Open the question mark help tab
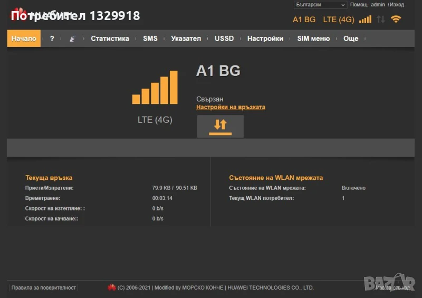This screenshot has width=422, height=298. point(52,39)
